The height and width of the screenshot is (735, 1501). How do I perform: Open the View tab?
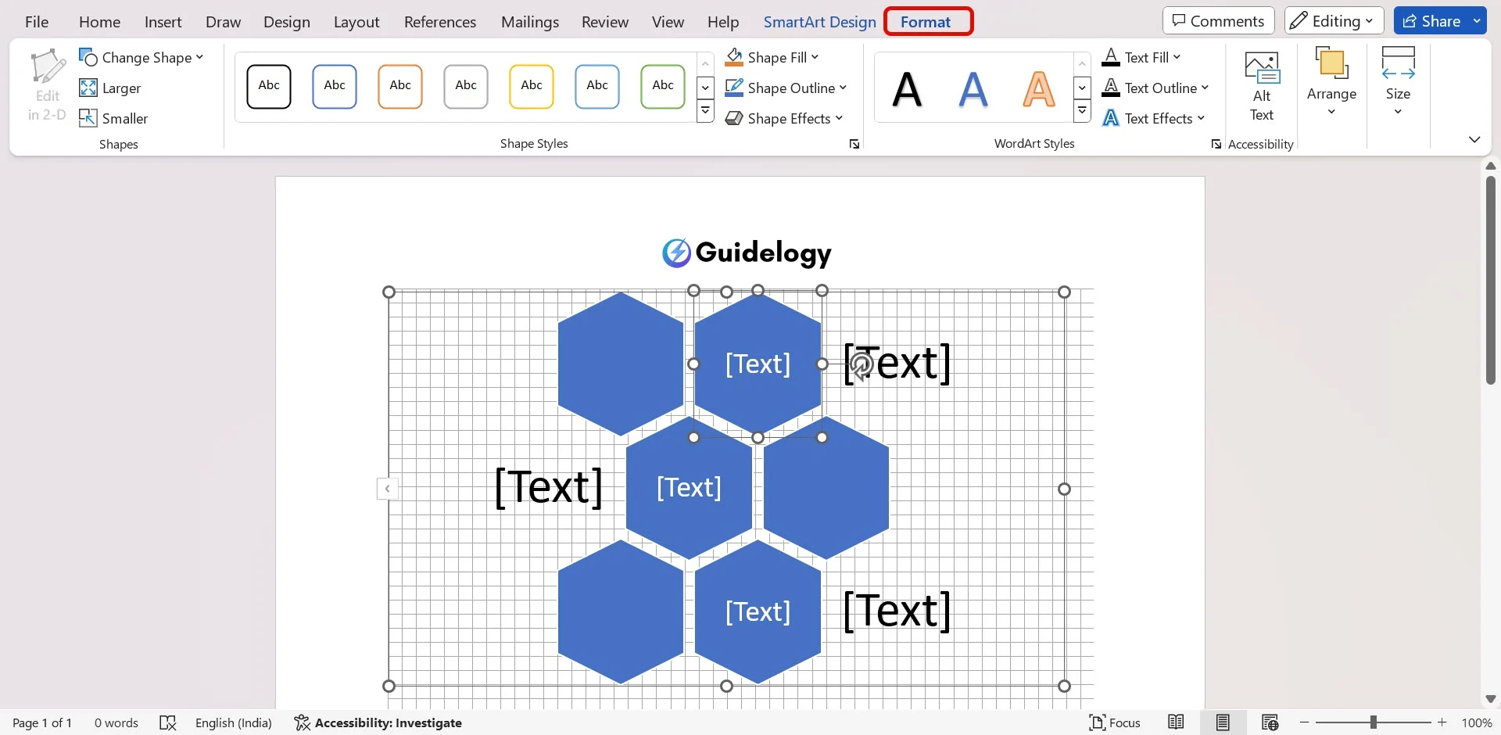click(668, 22)
